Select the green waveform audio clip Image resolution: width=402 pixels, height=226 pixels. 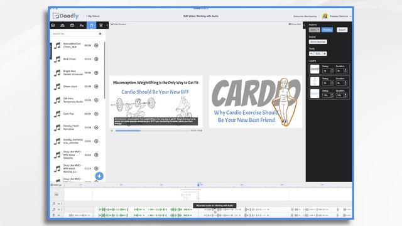(145, 210)
